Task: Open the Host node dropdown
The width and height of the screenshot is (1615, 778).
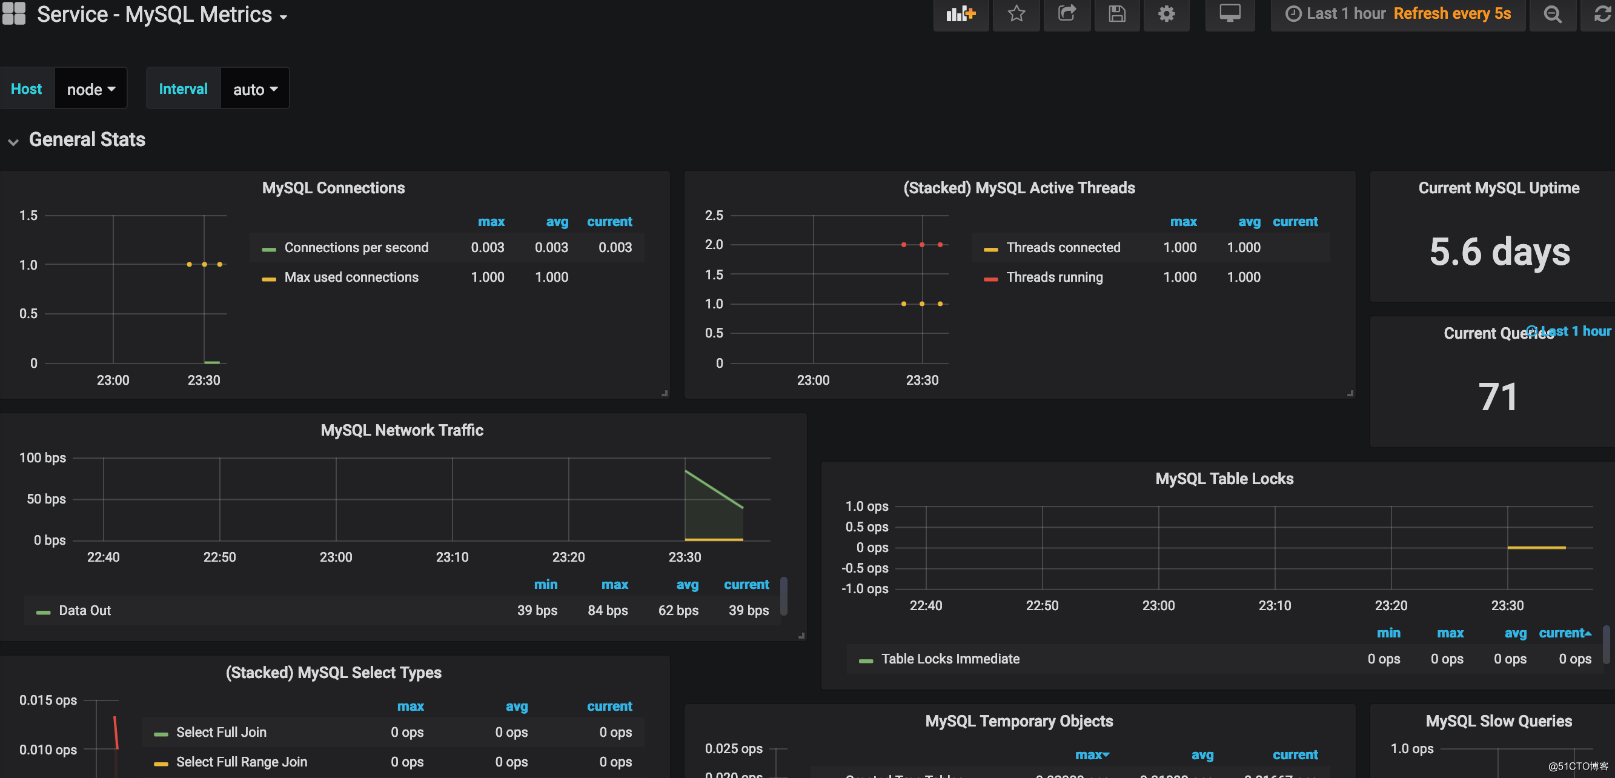Action: coord(91,89)
